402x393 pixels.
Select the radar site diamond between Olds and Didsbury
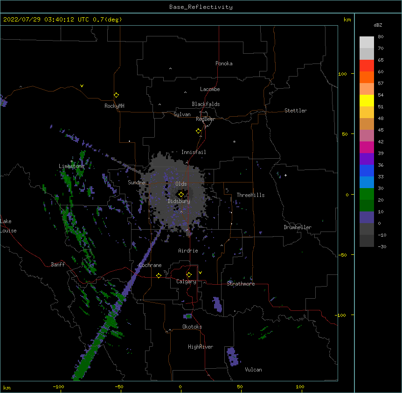click(181, 195)
